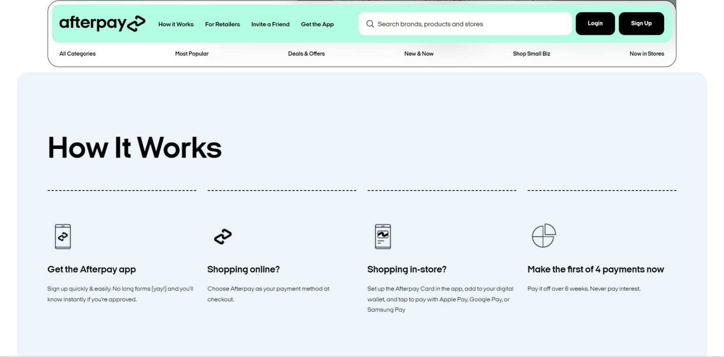The width and height of the screenshot is (724, 357).
Task: Go to Get the App link
Action: [317, 24]
